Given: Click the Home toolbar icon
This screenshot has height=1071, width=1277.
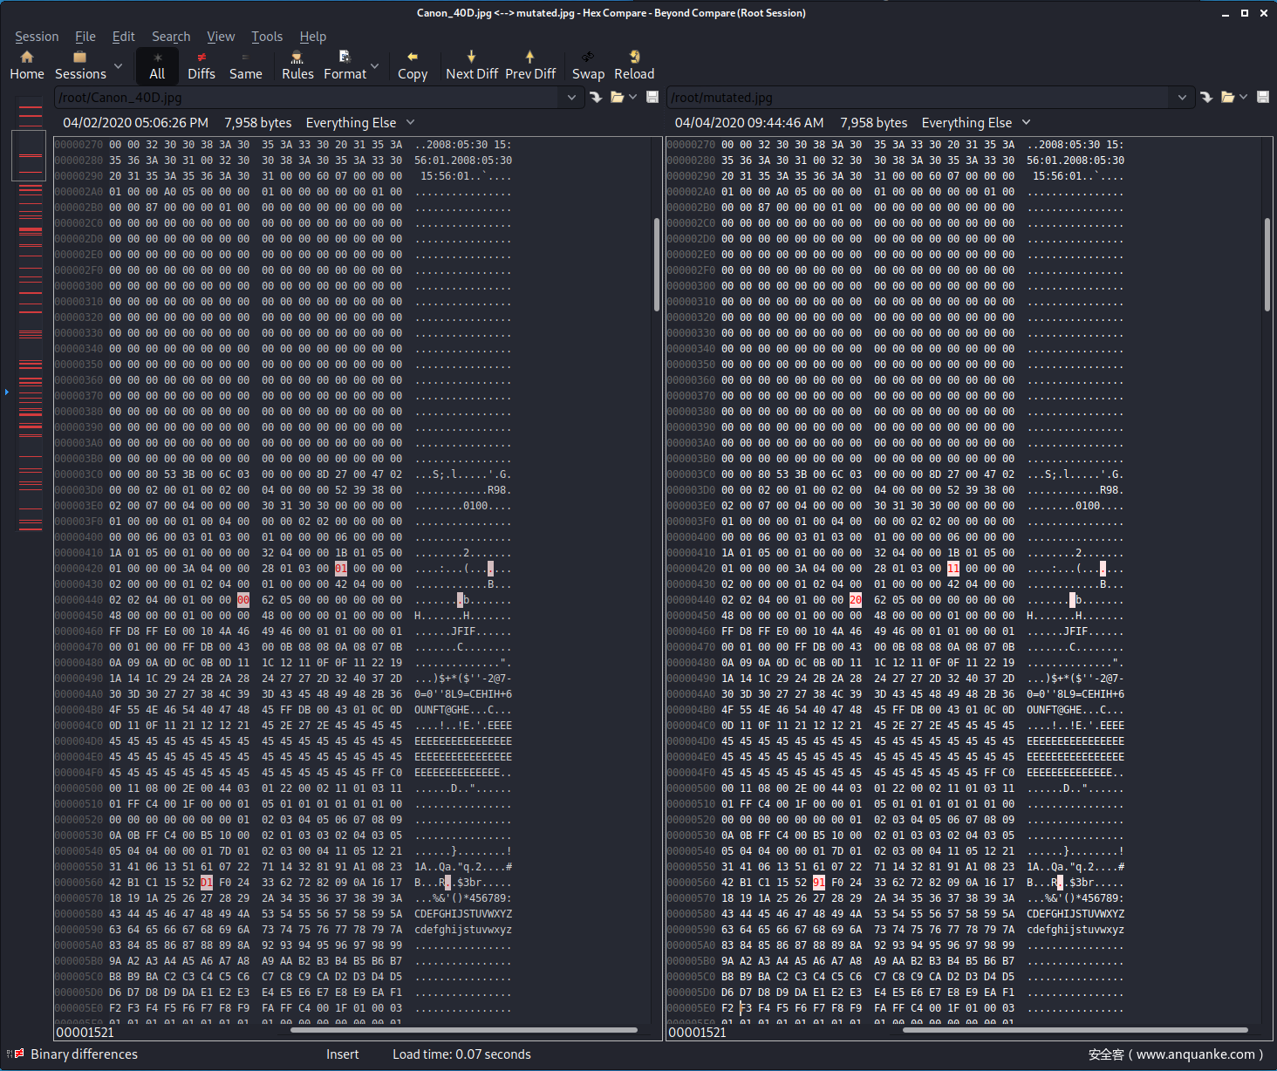Looking at the screenshot, I should coord(27,58).
